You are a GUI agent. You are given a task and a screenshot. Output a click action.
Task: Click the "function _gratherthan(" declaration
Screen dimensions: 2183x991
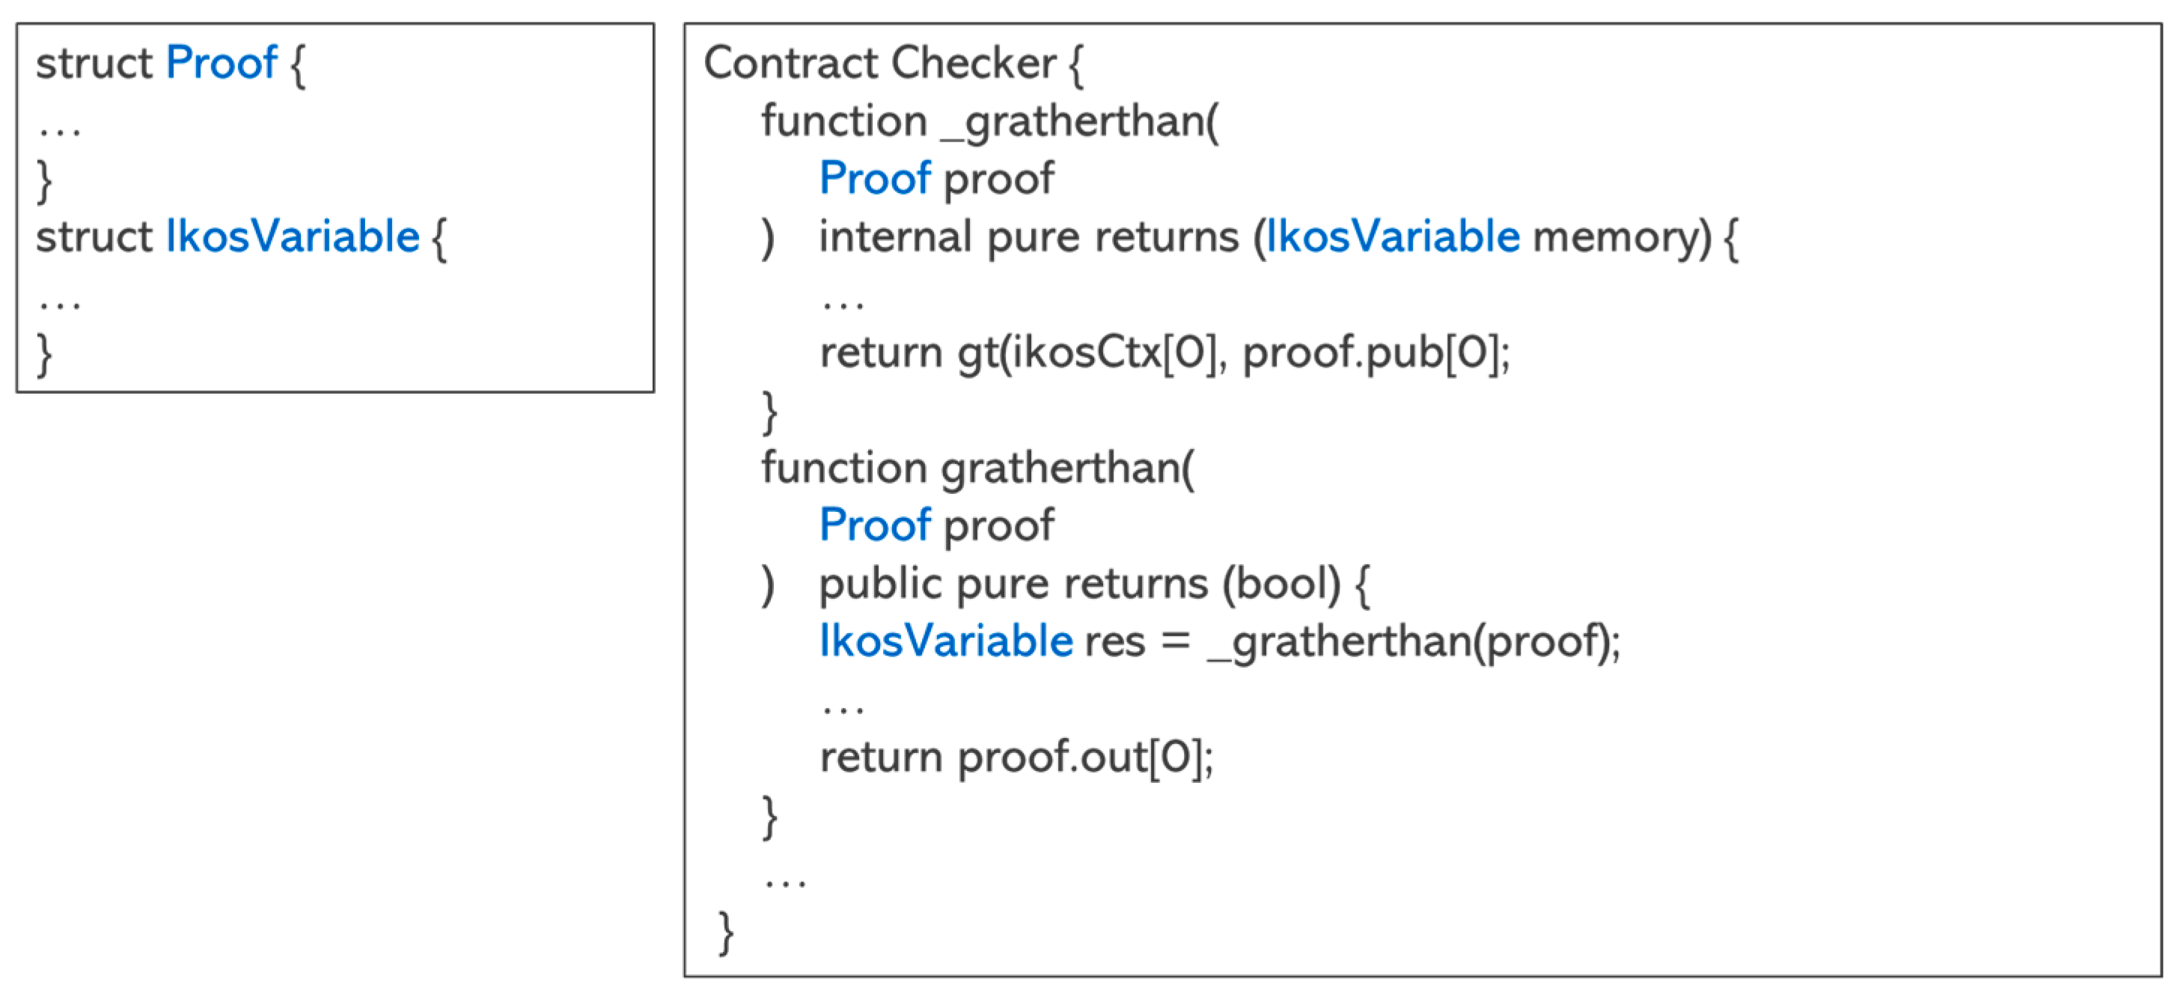point(989,121)
